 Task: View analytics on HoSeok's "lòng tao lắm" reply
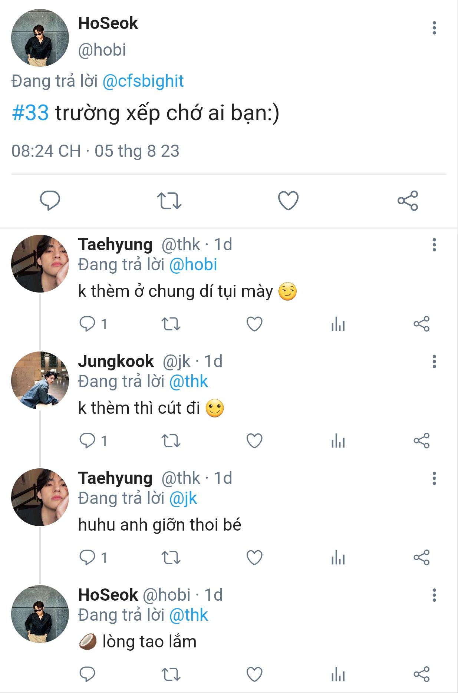[338, 674]
